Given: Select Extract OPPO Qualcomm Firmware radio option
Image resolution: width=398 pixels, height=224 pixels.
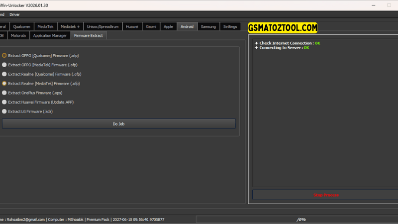Looking at the screenshot, I should (x=4, y=56).
